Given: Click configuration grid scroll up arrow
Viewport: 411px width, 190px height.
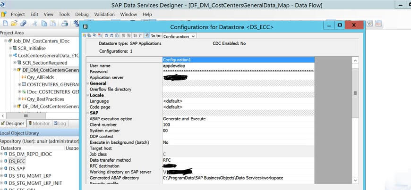Looking at the screenshot, I should 355,60.
